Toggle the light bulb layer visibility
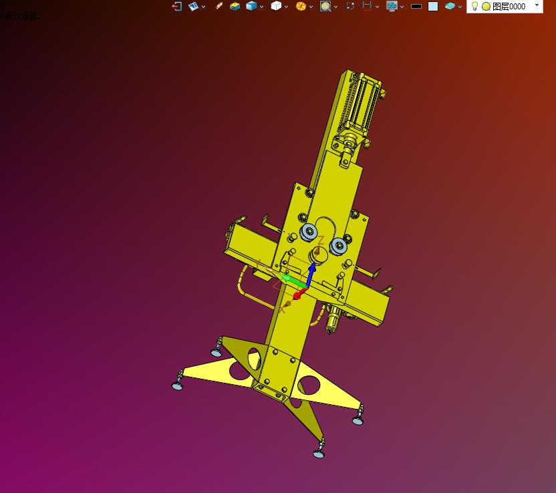 (x=474, y=6)
